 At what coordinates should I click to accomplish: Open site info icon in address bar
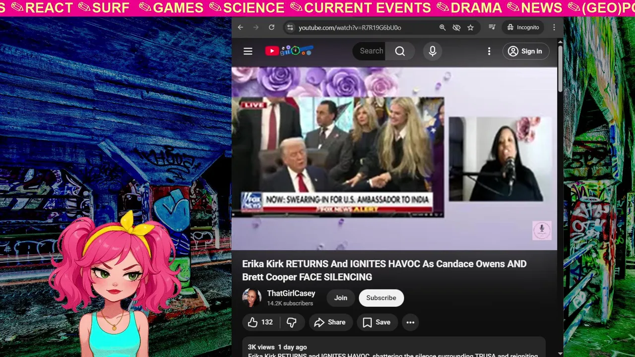[x=290, y=27]
